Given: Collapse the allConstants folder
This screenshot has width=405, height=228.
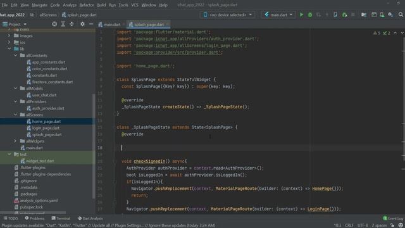Looking at the screenshot, I should 15,55.
